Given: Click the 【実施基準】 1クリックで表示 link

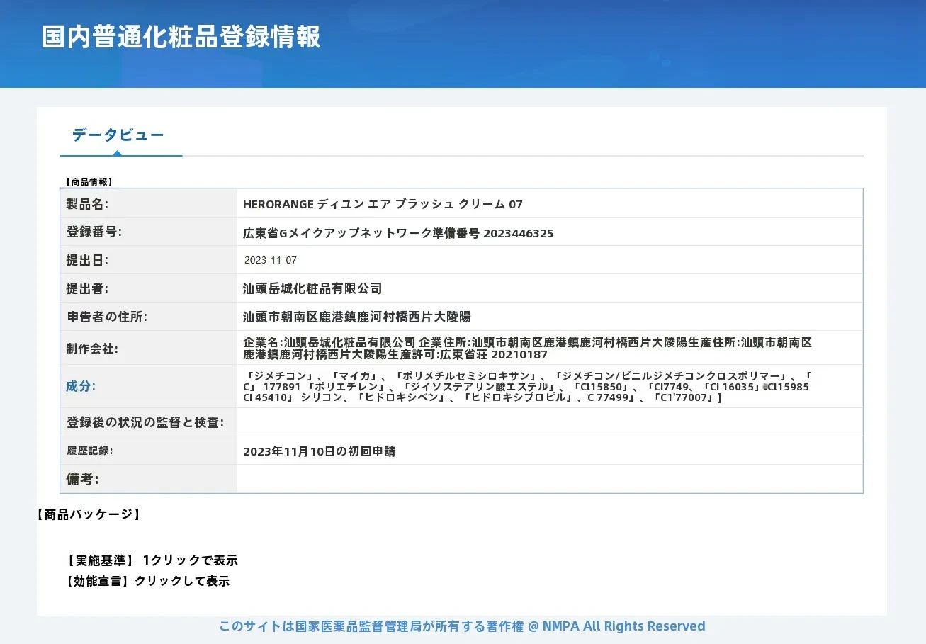Looking at the screenshot, I should (152, 560).
